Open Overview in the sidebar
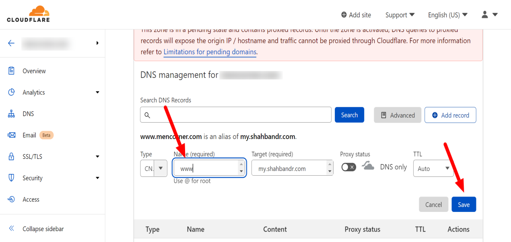The width and height of the screenshot is (511, 242). pyautogui.click(x=34, y=71)
